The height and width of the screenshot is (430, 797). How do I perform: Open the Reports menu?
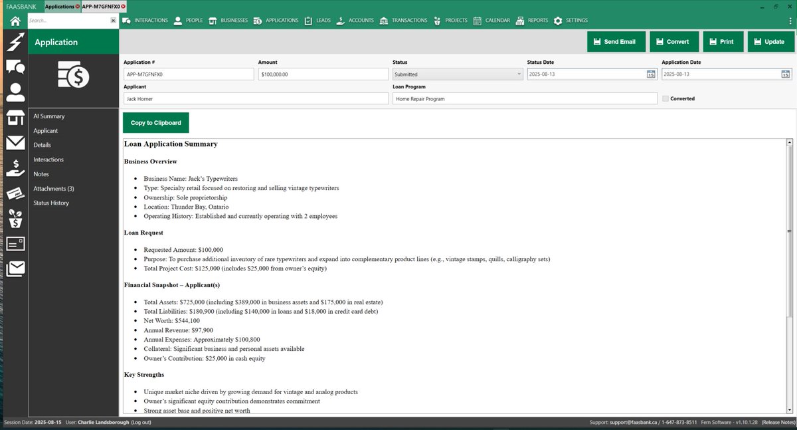(532, 21)
